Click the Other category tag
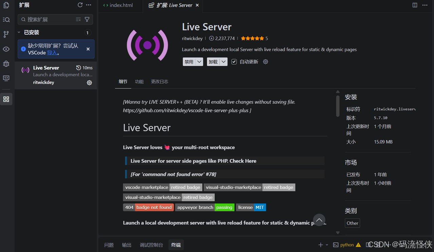The width and height of the screenshot is (434, 252). pos(352,223)
